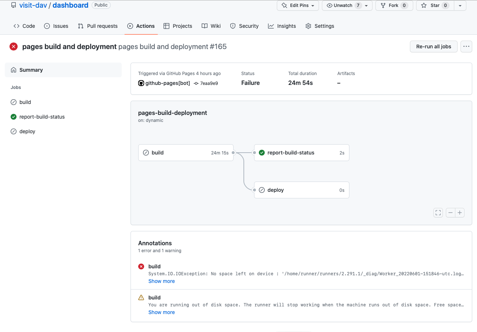Open the Pull requests tab

(x=98, y=26)
